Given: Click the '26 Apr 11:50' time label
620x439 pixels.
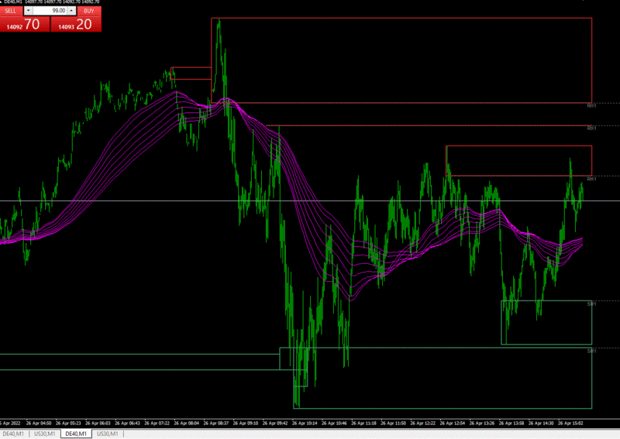Looking at the screenshot, I should click(x=394, y=424).
